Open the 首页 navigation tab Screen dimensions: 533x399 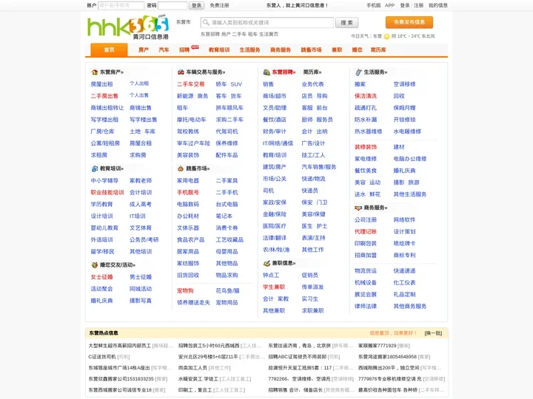(x=109, y=50)
